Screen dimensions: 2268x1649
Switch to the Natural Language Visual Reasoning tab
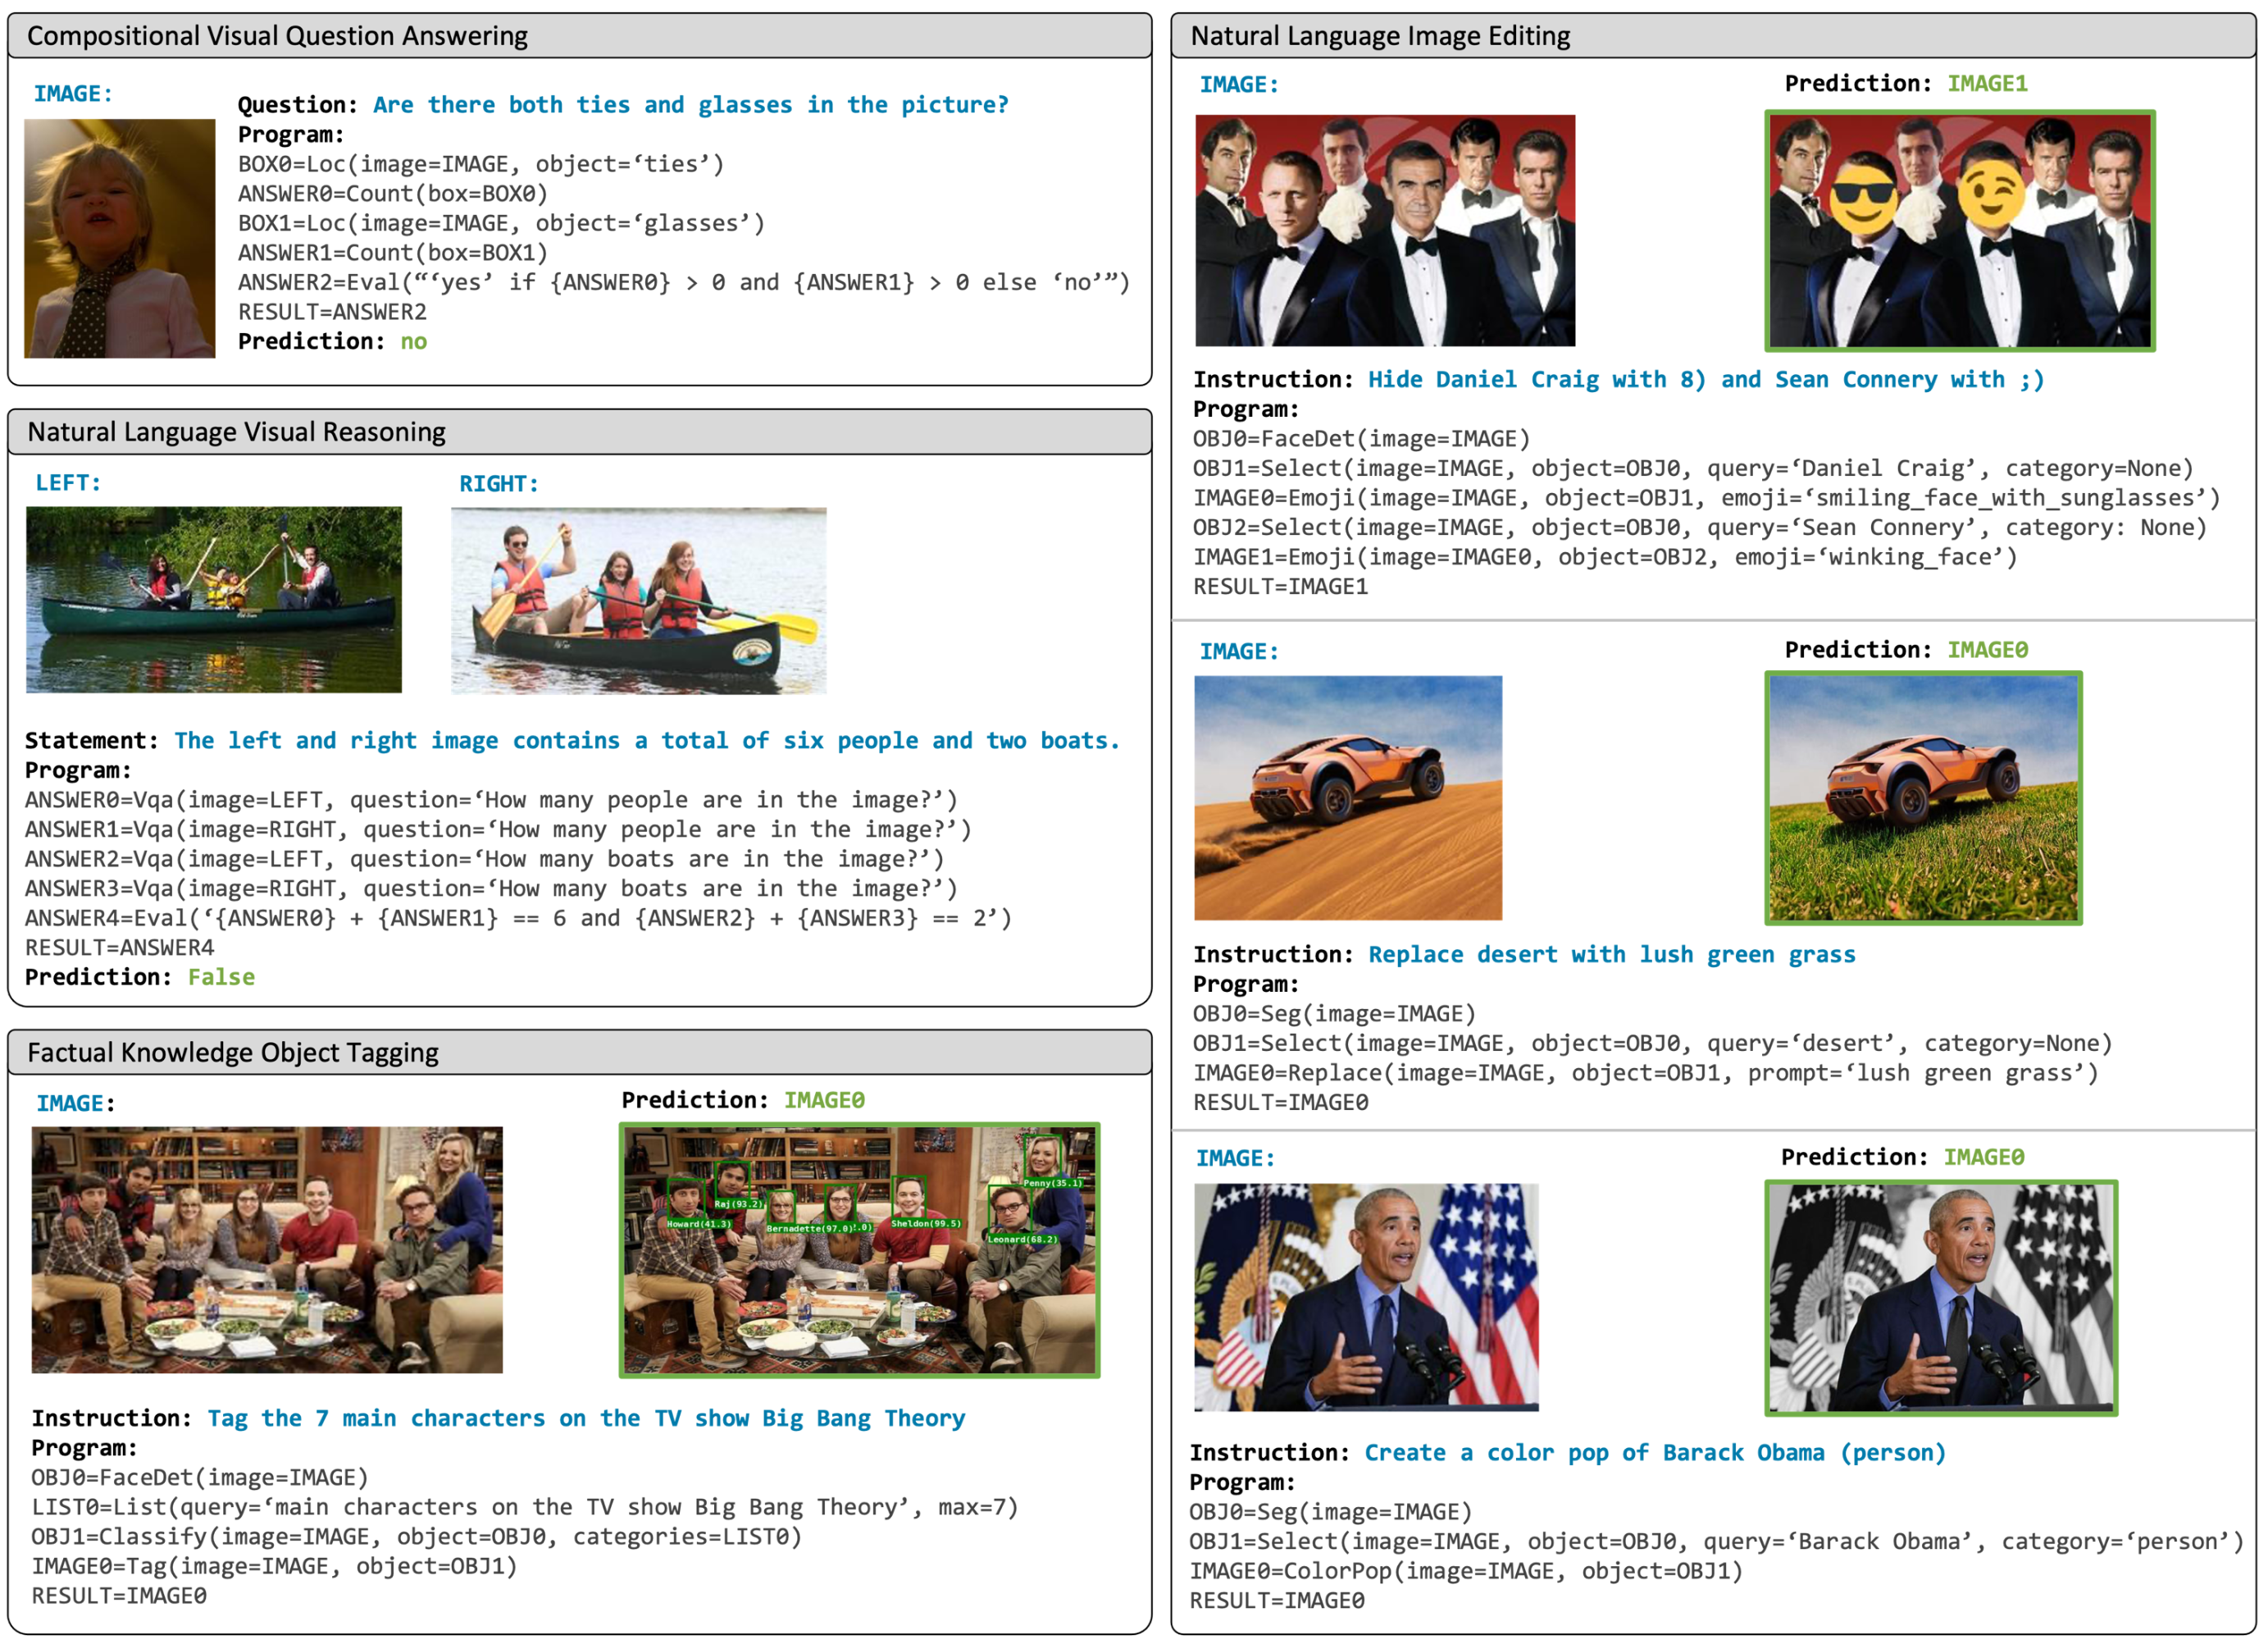[x=235, y=432]
